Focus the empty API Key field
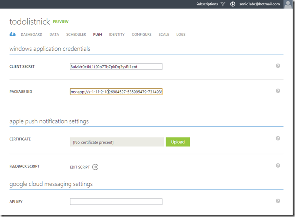The height and width of the screenshot is (217, 295). [116, 202]
